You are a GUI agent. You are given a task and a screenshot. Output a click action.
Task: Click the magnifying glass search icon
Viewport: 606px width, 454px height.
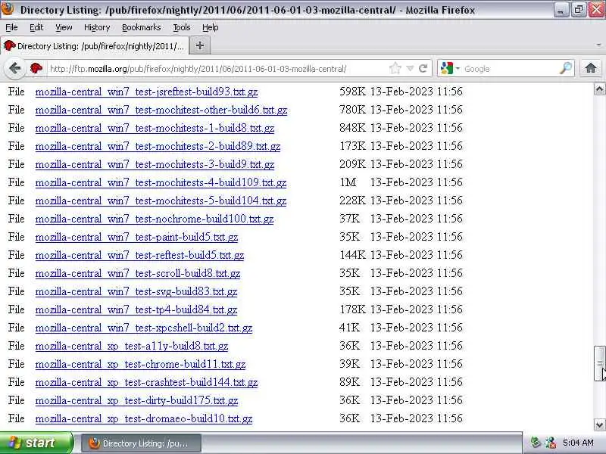pos(566,68)
